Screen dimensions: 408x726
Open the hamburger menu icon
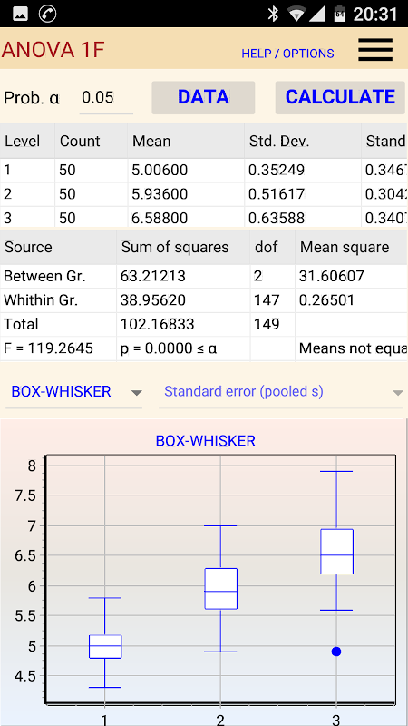pos(375,50)
